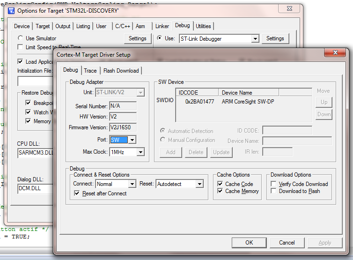Uncheck Reset after Connect
Viewport: 353px width, 260px height.
(x=77, y=193)
